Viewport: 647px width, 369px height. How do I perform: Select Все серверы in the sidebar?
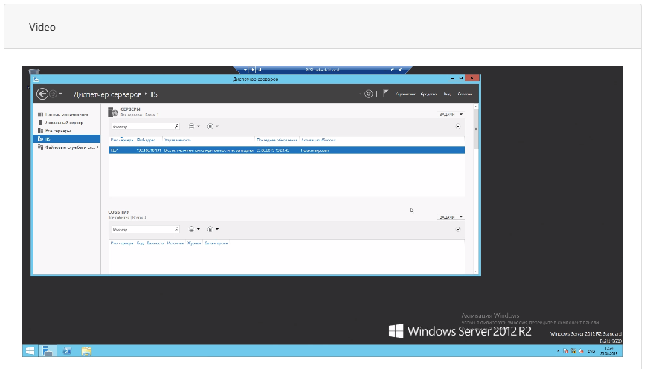click(59, 131)
